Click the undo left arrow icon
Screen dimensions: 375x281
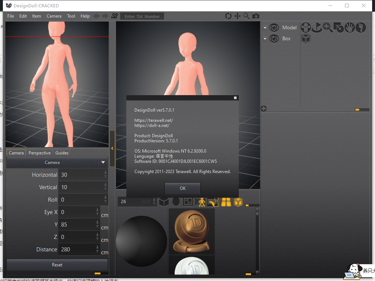[97, 16]
